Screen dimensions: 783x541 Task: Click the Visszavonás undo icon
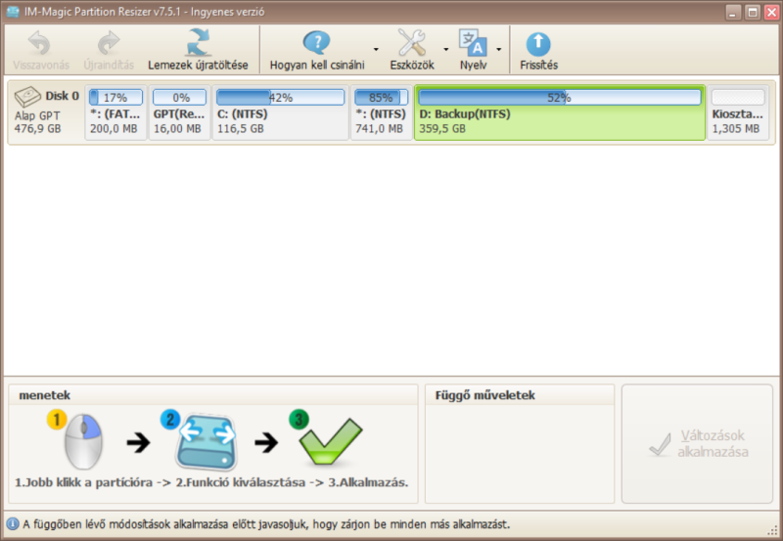tap(40, 43)
